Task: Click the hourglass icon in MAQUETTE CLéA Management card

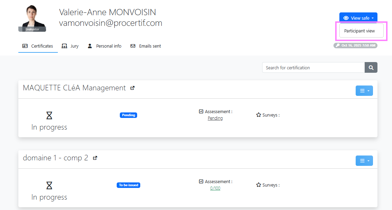Action: (49, 116)
